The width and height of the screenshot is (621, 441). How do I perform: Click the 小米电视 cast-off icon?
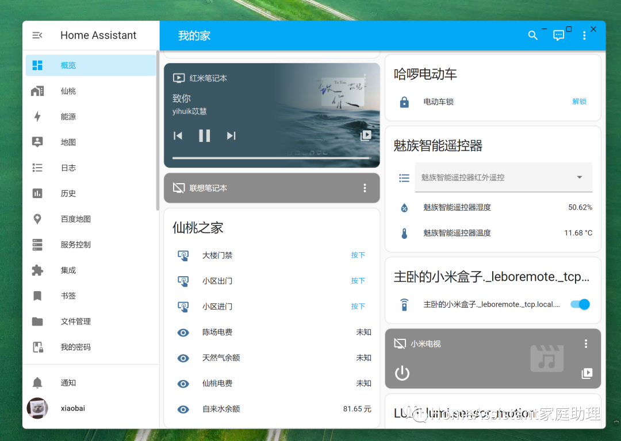click(x=400, y=344)
